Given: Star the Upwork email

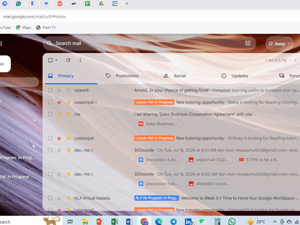Looking at the screenshot, I should (59, 90).
